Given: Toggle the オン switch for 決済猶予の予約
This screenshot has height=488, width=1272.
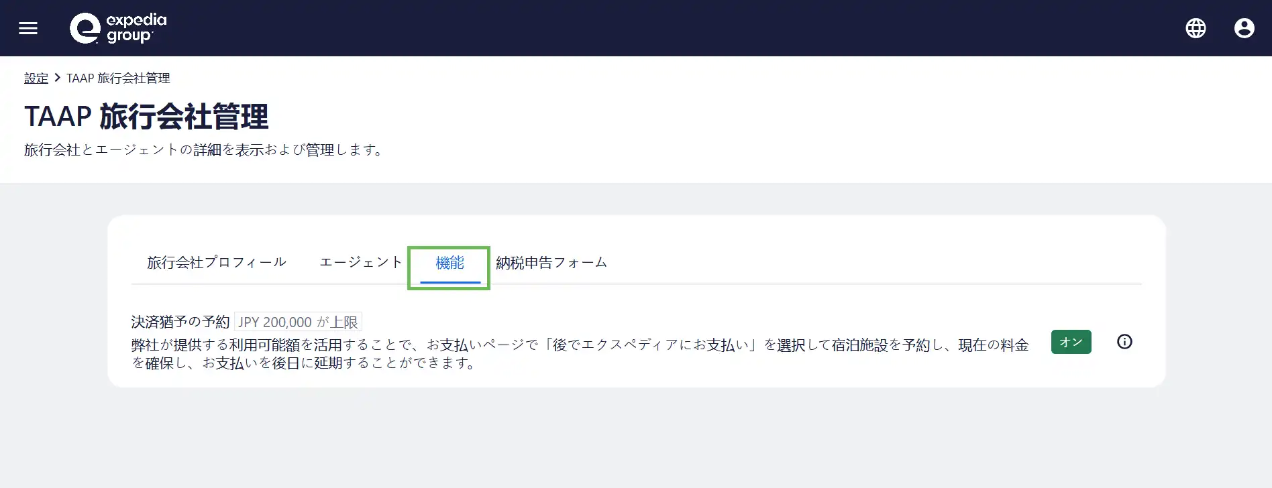Looking at the screenshot, I should [1071, 342].
